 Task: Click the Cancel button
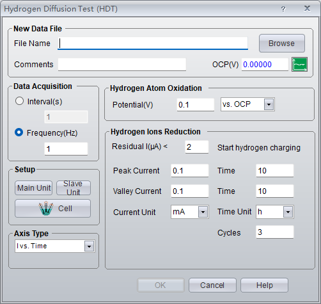pyautogui.click(x=212, y=285)
